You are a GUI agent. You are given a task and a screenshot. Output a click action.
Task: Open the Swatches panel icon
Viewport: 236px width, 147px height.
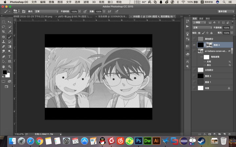tap(187, 47)
